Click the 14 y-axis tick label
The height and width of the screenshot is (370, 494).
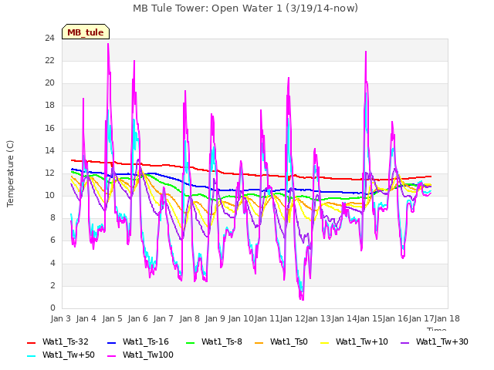click(49, 151)
